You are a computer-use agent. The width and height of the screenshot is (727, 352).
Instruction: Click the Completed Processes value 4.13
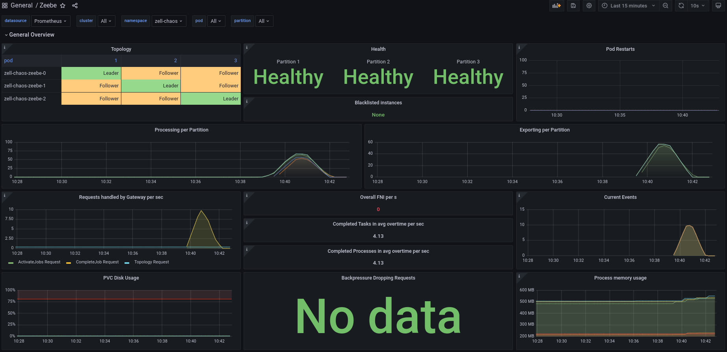(378, 263)
